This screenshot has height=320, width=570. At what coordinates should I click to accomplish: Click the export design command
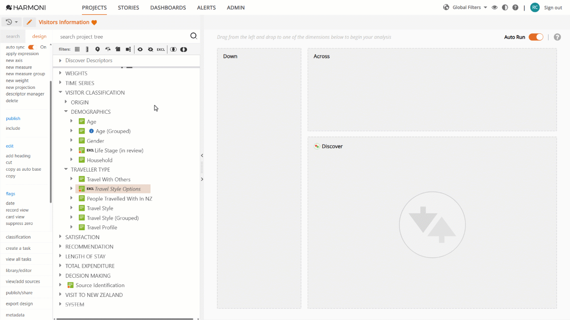(x=19, y=304)
